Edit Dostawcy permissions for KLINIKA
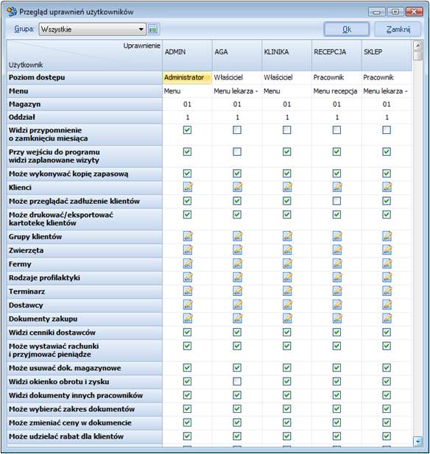430x454 pixels. pos(287,305)
